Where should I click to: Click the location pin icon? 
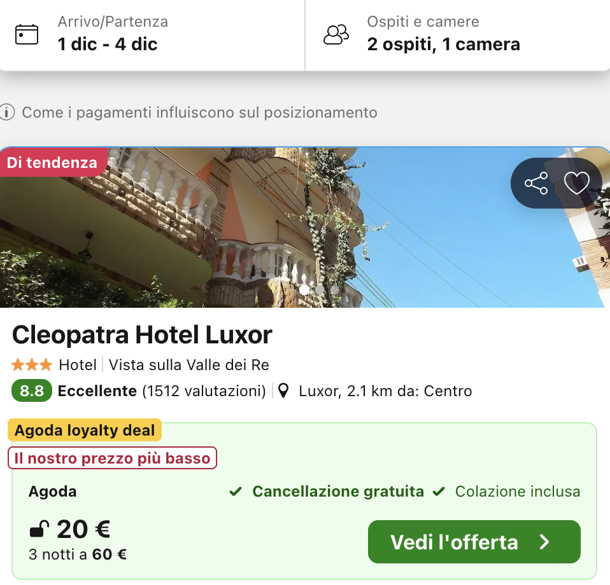click(x=284, y=390)
